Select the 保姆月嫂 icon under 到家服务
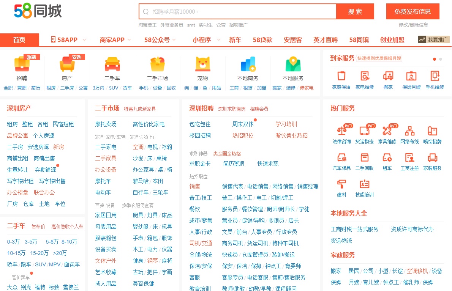The width and height of the screenshot is (452, 291). point(411,76)
